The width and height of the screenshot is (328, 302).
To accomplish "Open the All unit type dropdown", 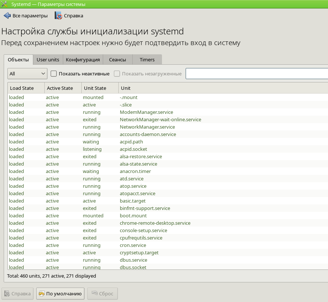I will pos(27,74).
